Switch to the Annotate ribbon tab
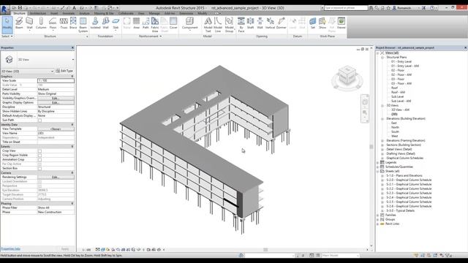 68,13
